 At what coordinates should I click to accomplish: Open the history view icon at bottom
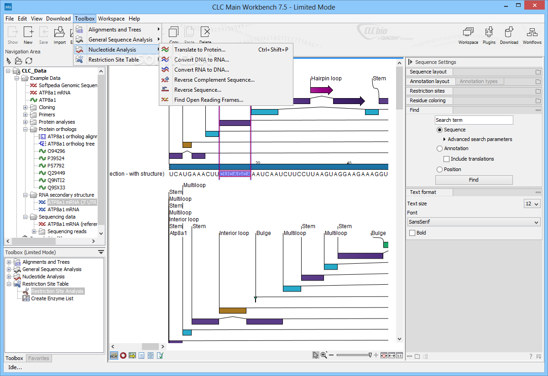151,355
